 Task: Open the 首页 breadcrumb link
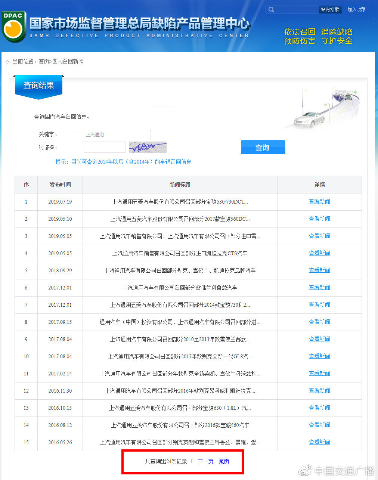(x=44, y=61)
